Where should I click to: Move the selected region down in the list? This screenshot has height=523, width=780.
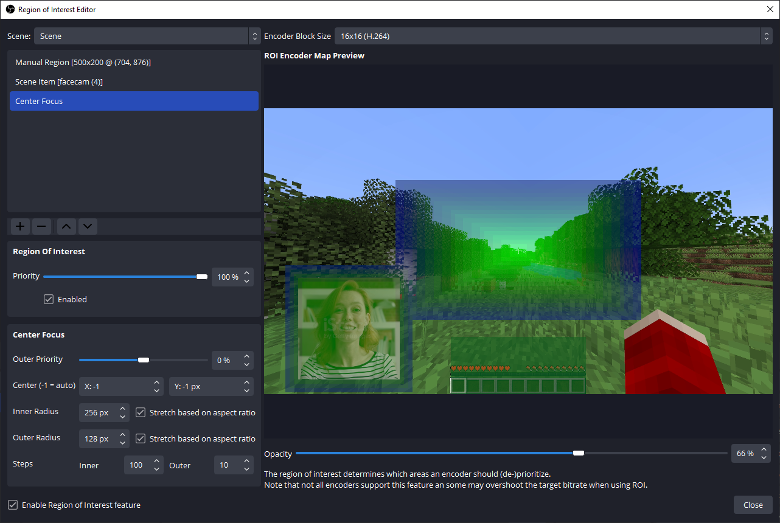click(x=88, y=226)
